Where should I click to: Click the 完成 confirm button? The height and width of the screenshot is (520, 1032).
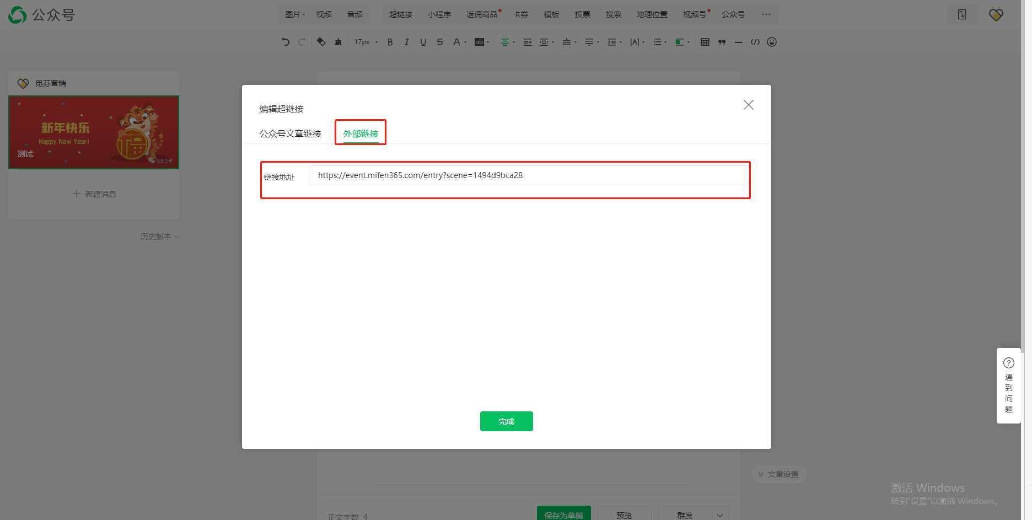(x=506, y=421)
